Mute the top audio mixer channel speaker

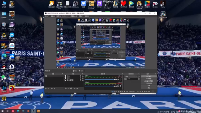click(117, 79)
